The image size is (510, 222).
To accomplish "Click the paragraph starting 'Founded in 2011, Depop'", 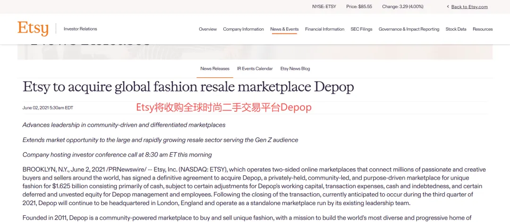I will [x=247, y=218].
